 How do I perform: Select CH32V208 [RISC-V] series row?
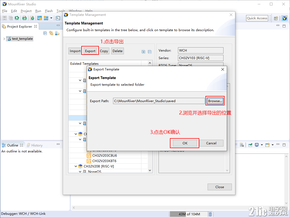99,166
